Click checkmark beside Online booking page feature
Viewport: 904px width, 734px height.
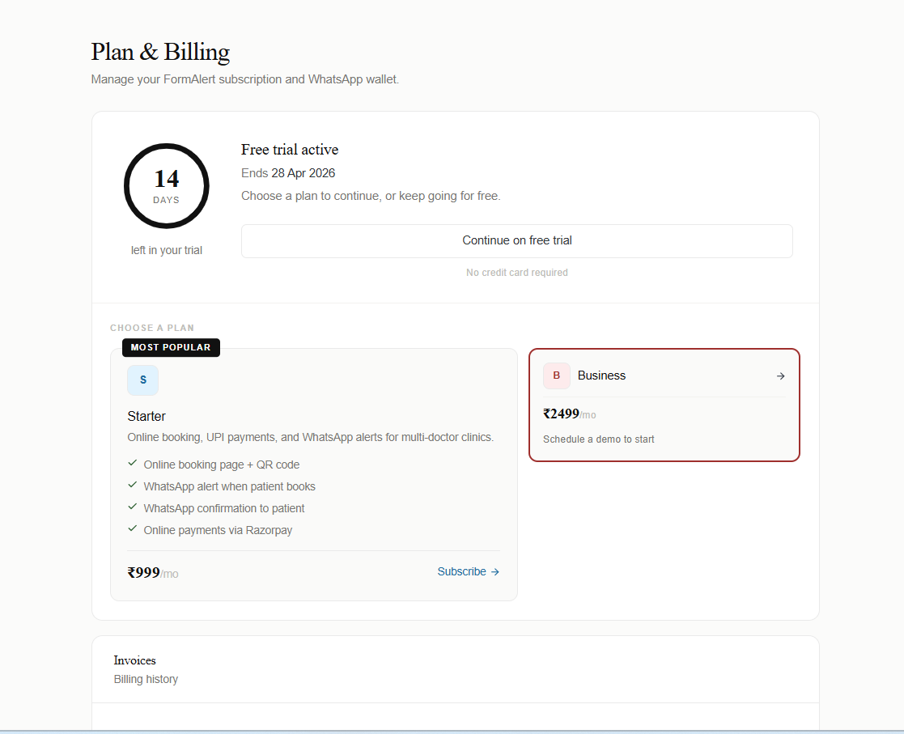tap(133, 464)
